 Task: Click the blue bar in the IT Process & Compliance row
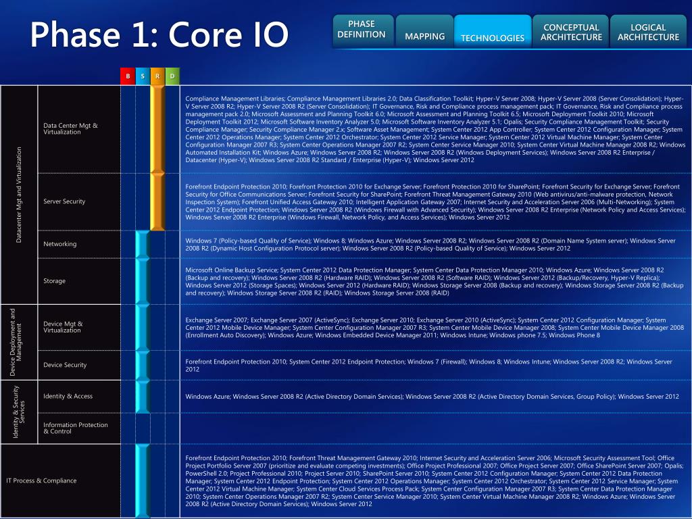(x=143, y=481)
